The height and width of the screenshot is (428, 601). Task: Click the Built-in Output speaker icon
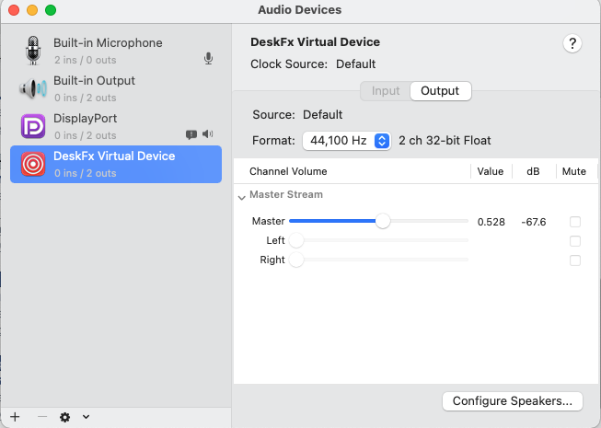pos(33,88)
